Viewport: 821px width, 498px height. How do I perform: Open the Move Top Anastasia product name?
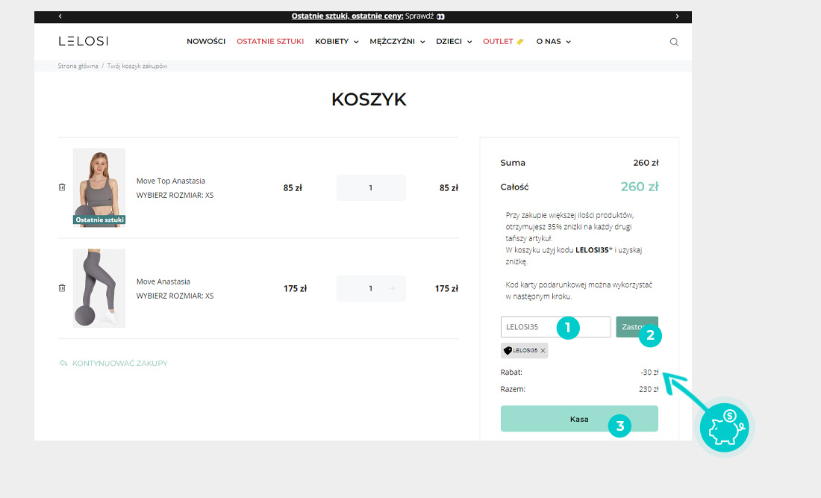point(171,181)
